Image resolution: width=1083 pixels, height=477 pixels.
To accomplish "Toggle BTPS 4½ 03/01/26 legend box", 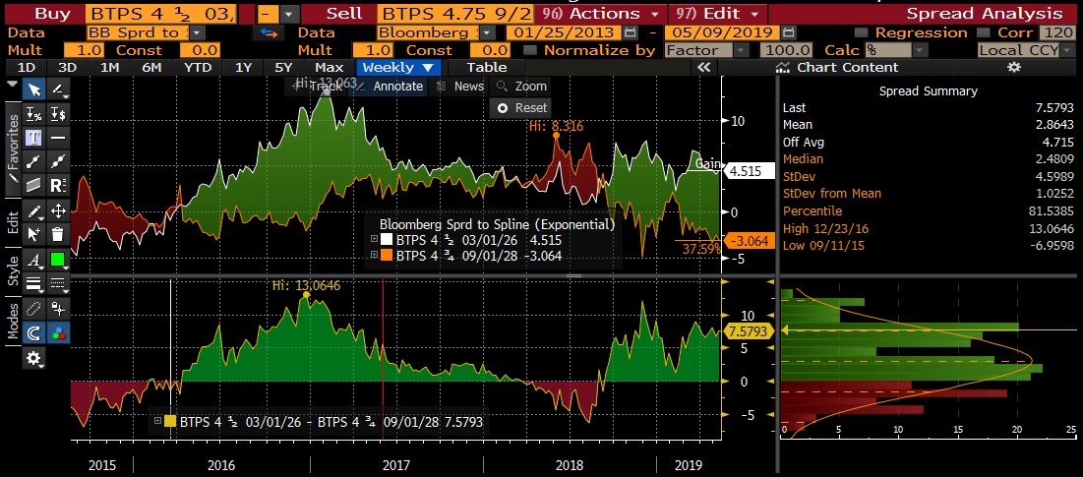I will pos(388,240).
